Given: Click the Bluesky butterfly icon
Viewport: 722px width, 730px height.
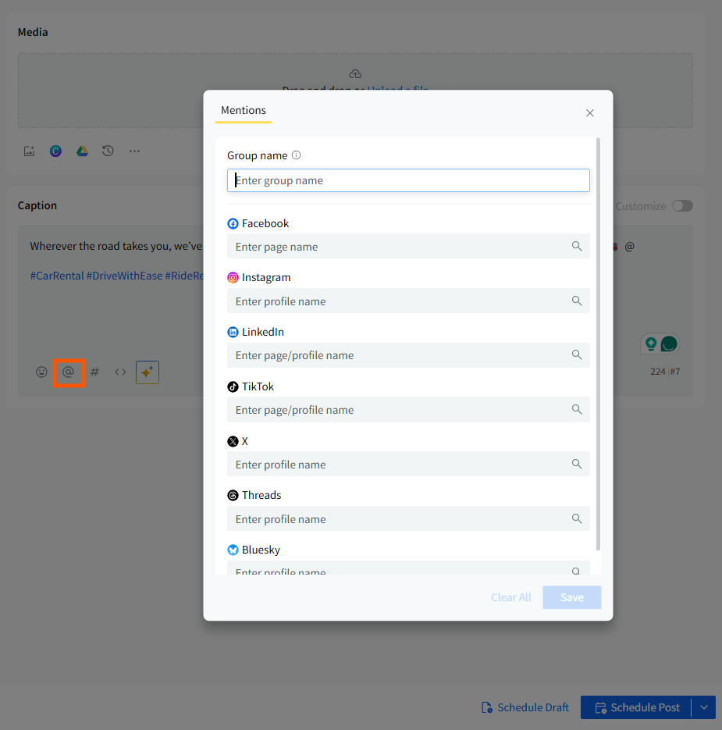Looking at the screenshot, I should 233,550.
